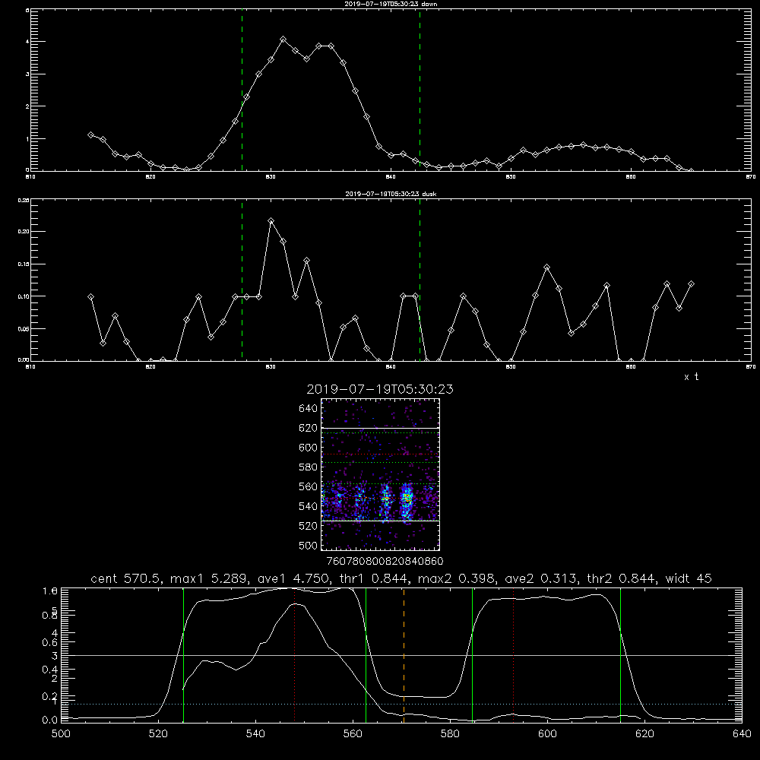Screen dimensions: 760x760
Task: Click the "0.2" y-axis label of bottom plot
Action: pos(50,697)
